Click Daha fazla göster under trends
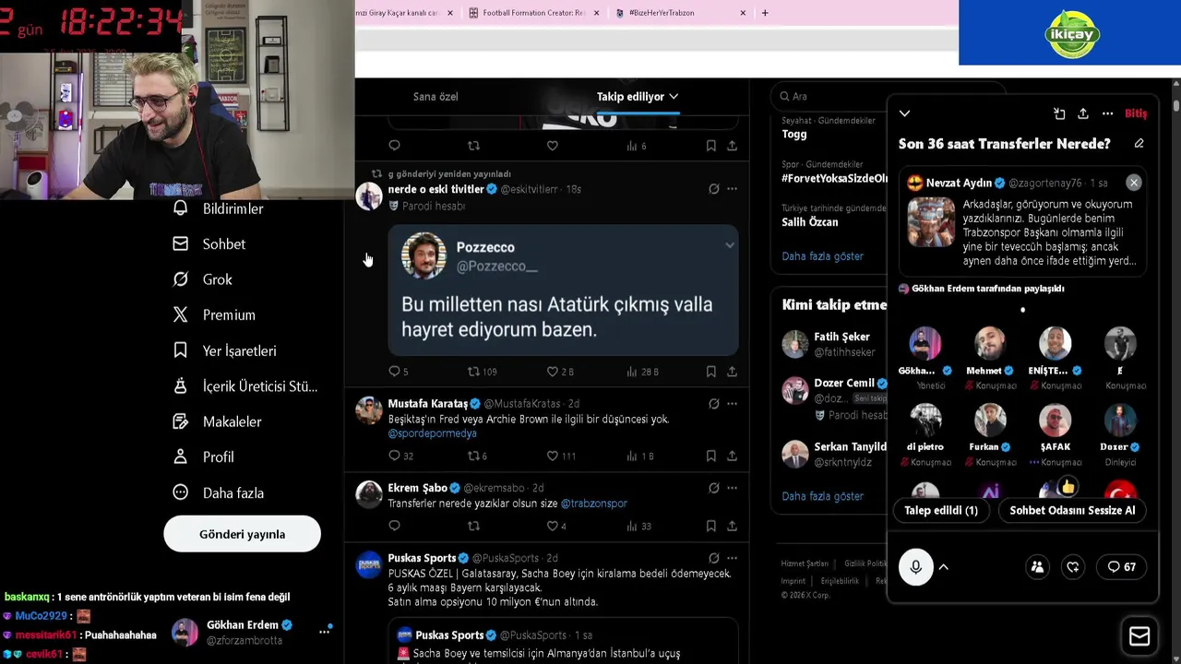 [822, 255]
